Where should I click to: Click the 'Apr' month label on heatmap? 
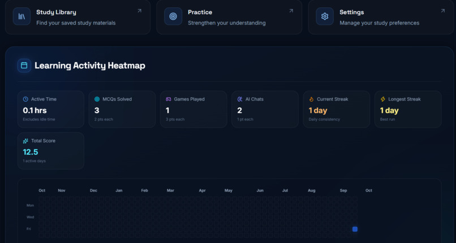pos(202,190)
